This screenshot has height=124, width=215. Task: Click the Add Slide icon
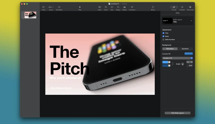click(x=59, y=7)
